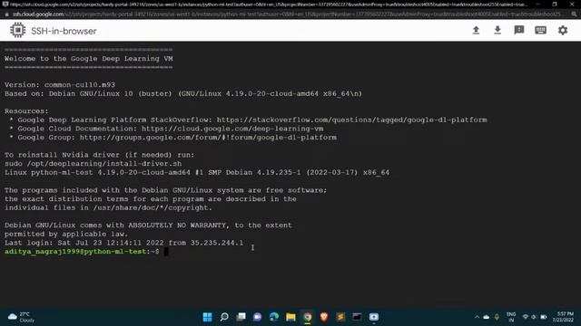Click the browser address bar URL

286,14
